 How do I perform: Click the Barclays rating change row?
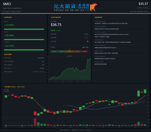click(24, 58)
